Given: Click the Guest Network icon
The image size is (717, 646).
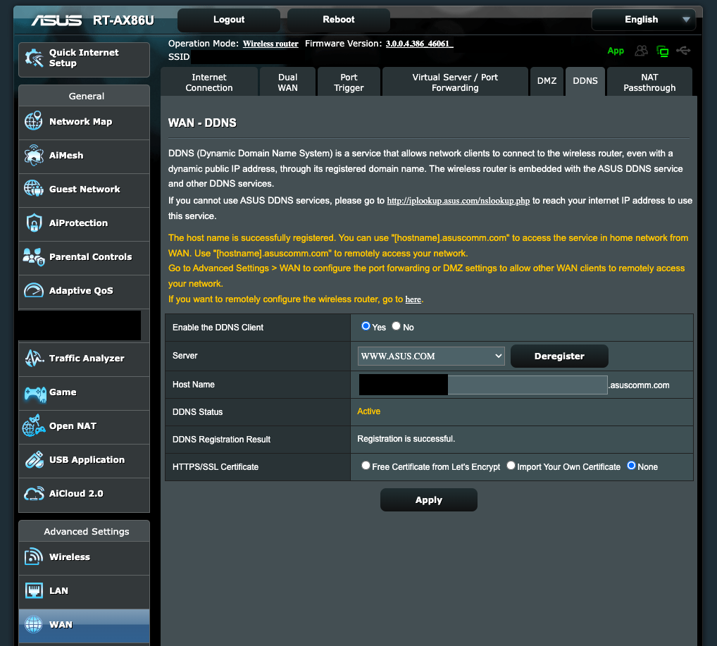Looking at the screenshot, I should (x=34, y=189).
